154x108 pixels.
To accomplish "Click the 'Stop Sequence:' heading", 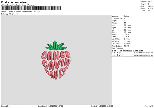I will click(x=118, y=48).
